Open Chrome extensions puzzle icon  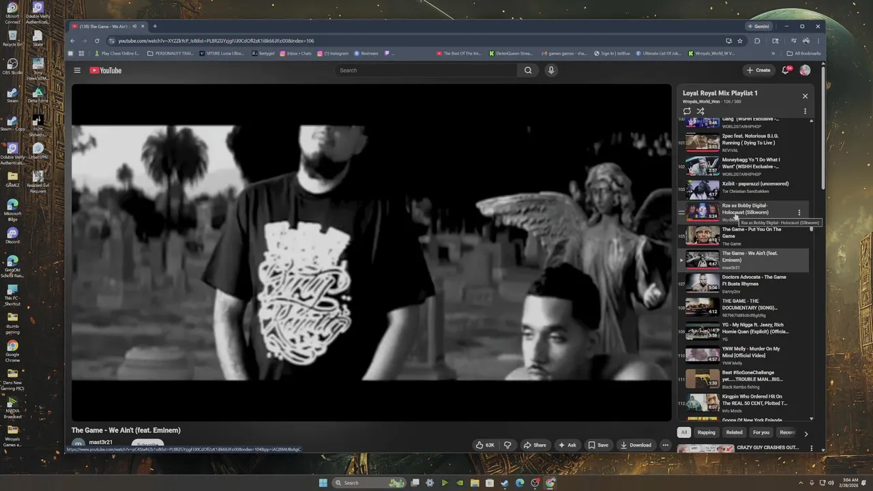click(757, 41)
